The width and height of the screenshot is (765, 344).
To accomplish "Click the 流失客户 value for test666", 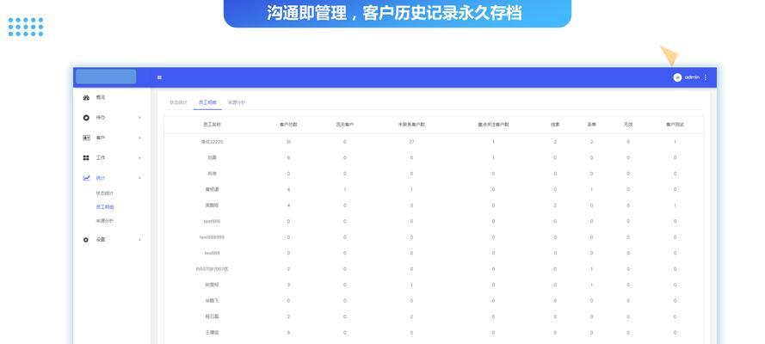I will point(345,221).
